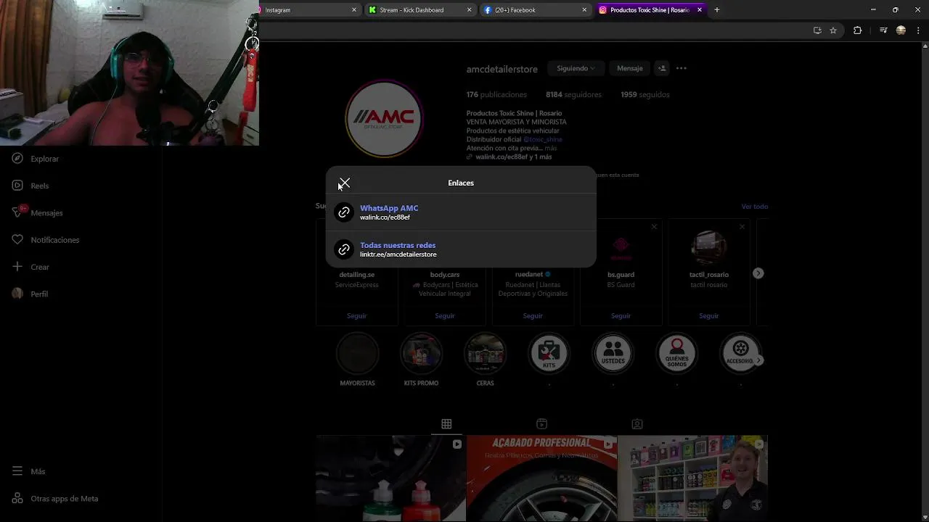The image size is (929, 522).
Task: Open the browser media control icon
Action: coord(883,30)
